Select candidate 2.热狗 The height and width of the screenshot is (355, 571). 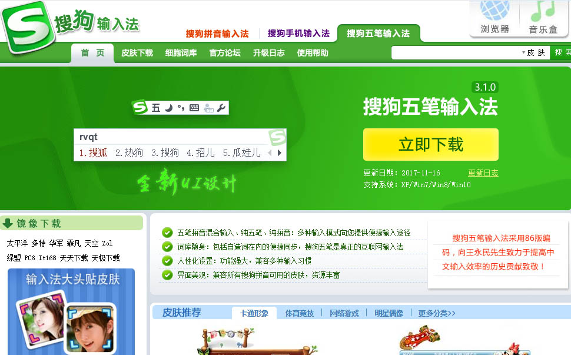129,152
